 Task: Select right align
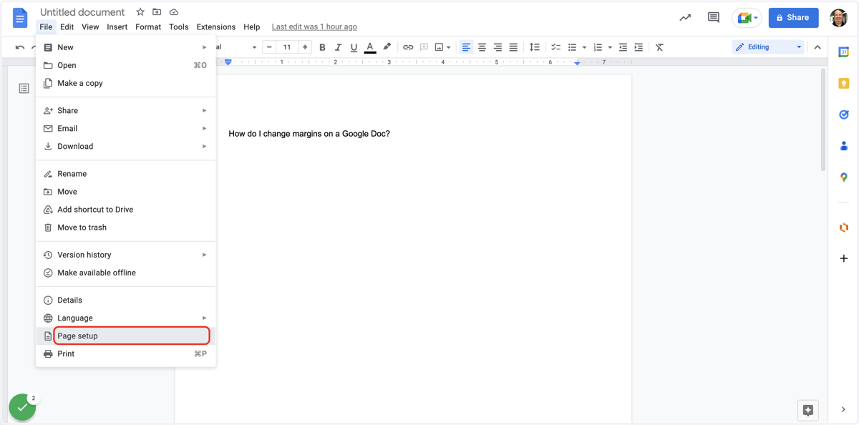point(498,47)
